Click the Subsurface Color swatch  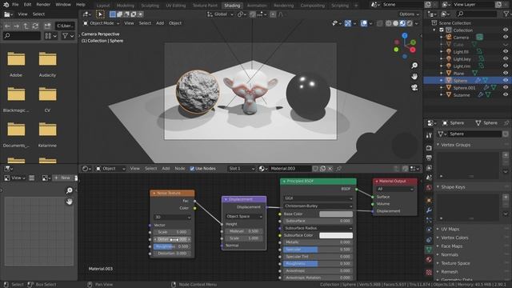(336, 235)
